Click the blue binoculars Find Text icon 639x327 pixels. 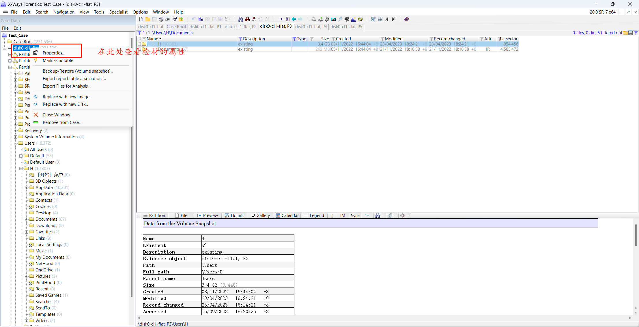click(241, 19)
